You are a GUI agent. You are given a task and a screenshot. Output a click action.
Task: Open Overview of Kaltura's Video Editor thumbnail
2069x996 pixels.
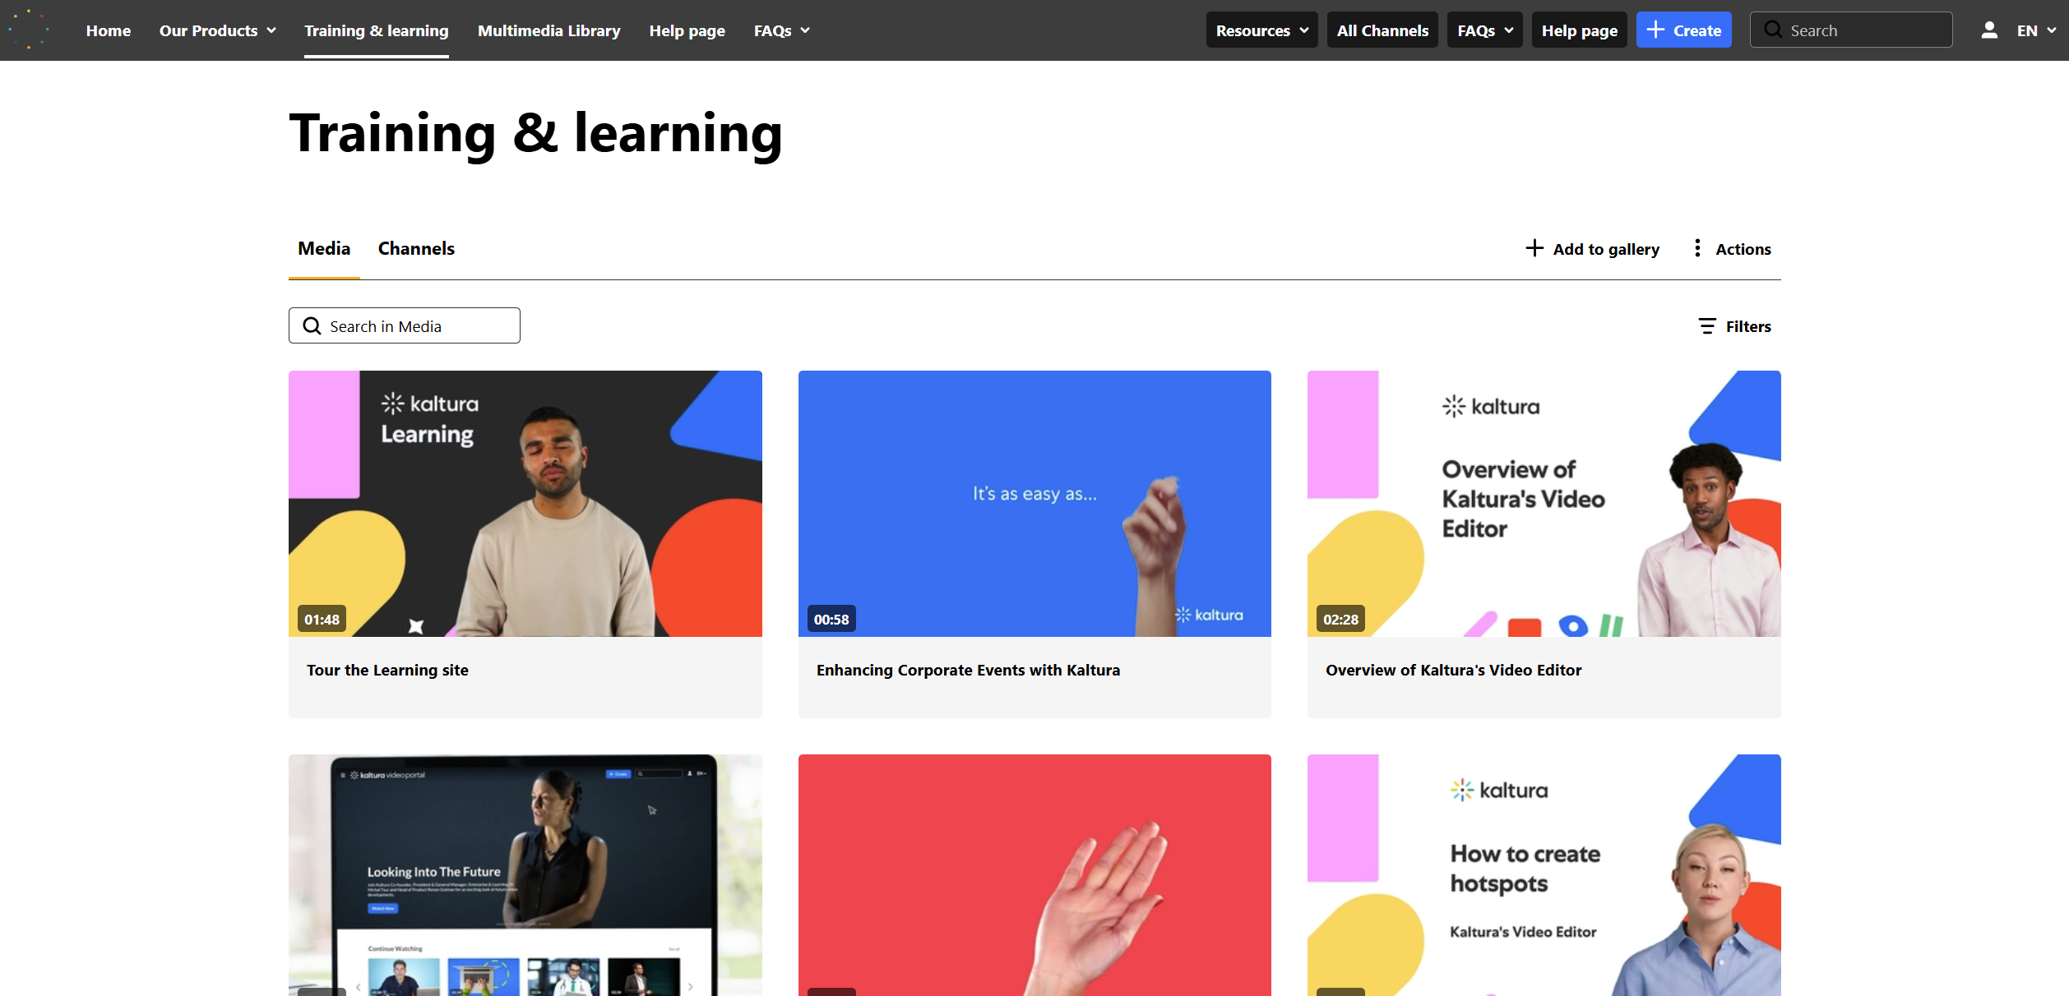pyautogui.click(x=1544, y=503)
